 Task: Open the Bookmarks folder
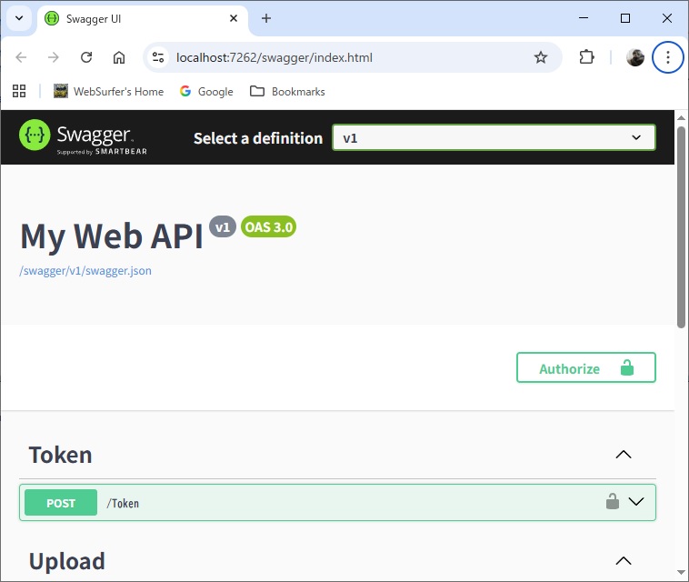287,92
